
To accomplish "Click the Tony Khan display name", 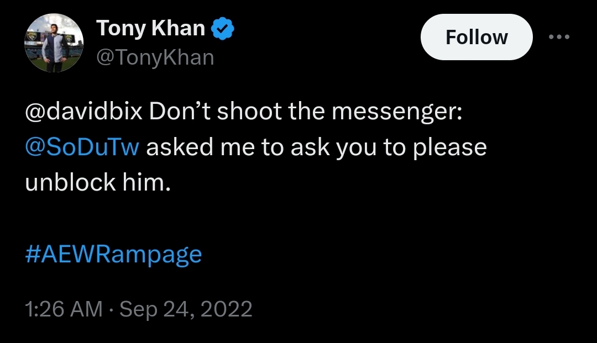I will pos(150,29).
